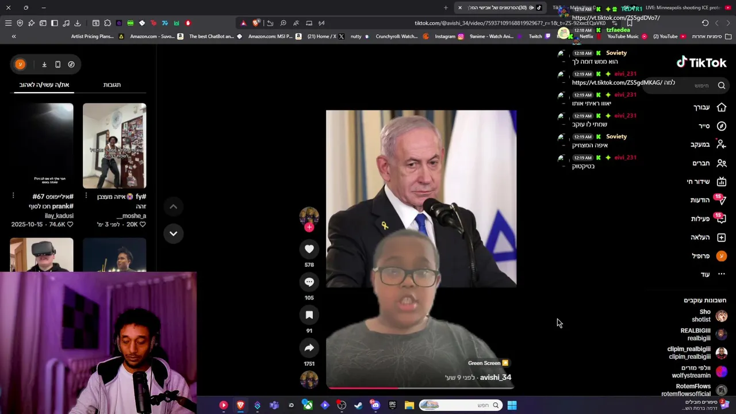Click the download icon in TikTok top bar
The width and height of the screenshot is (736, 414).
pos(44,64)
